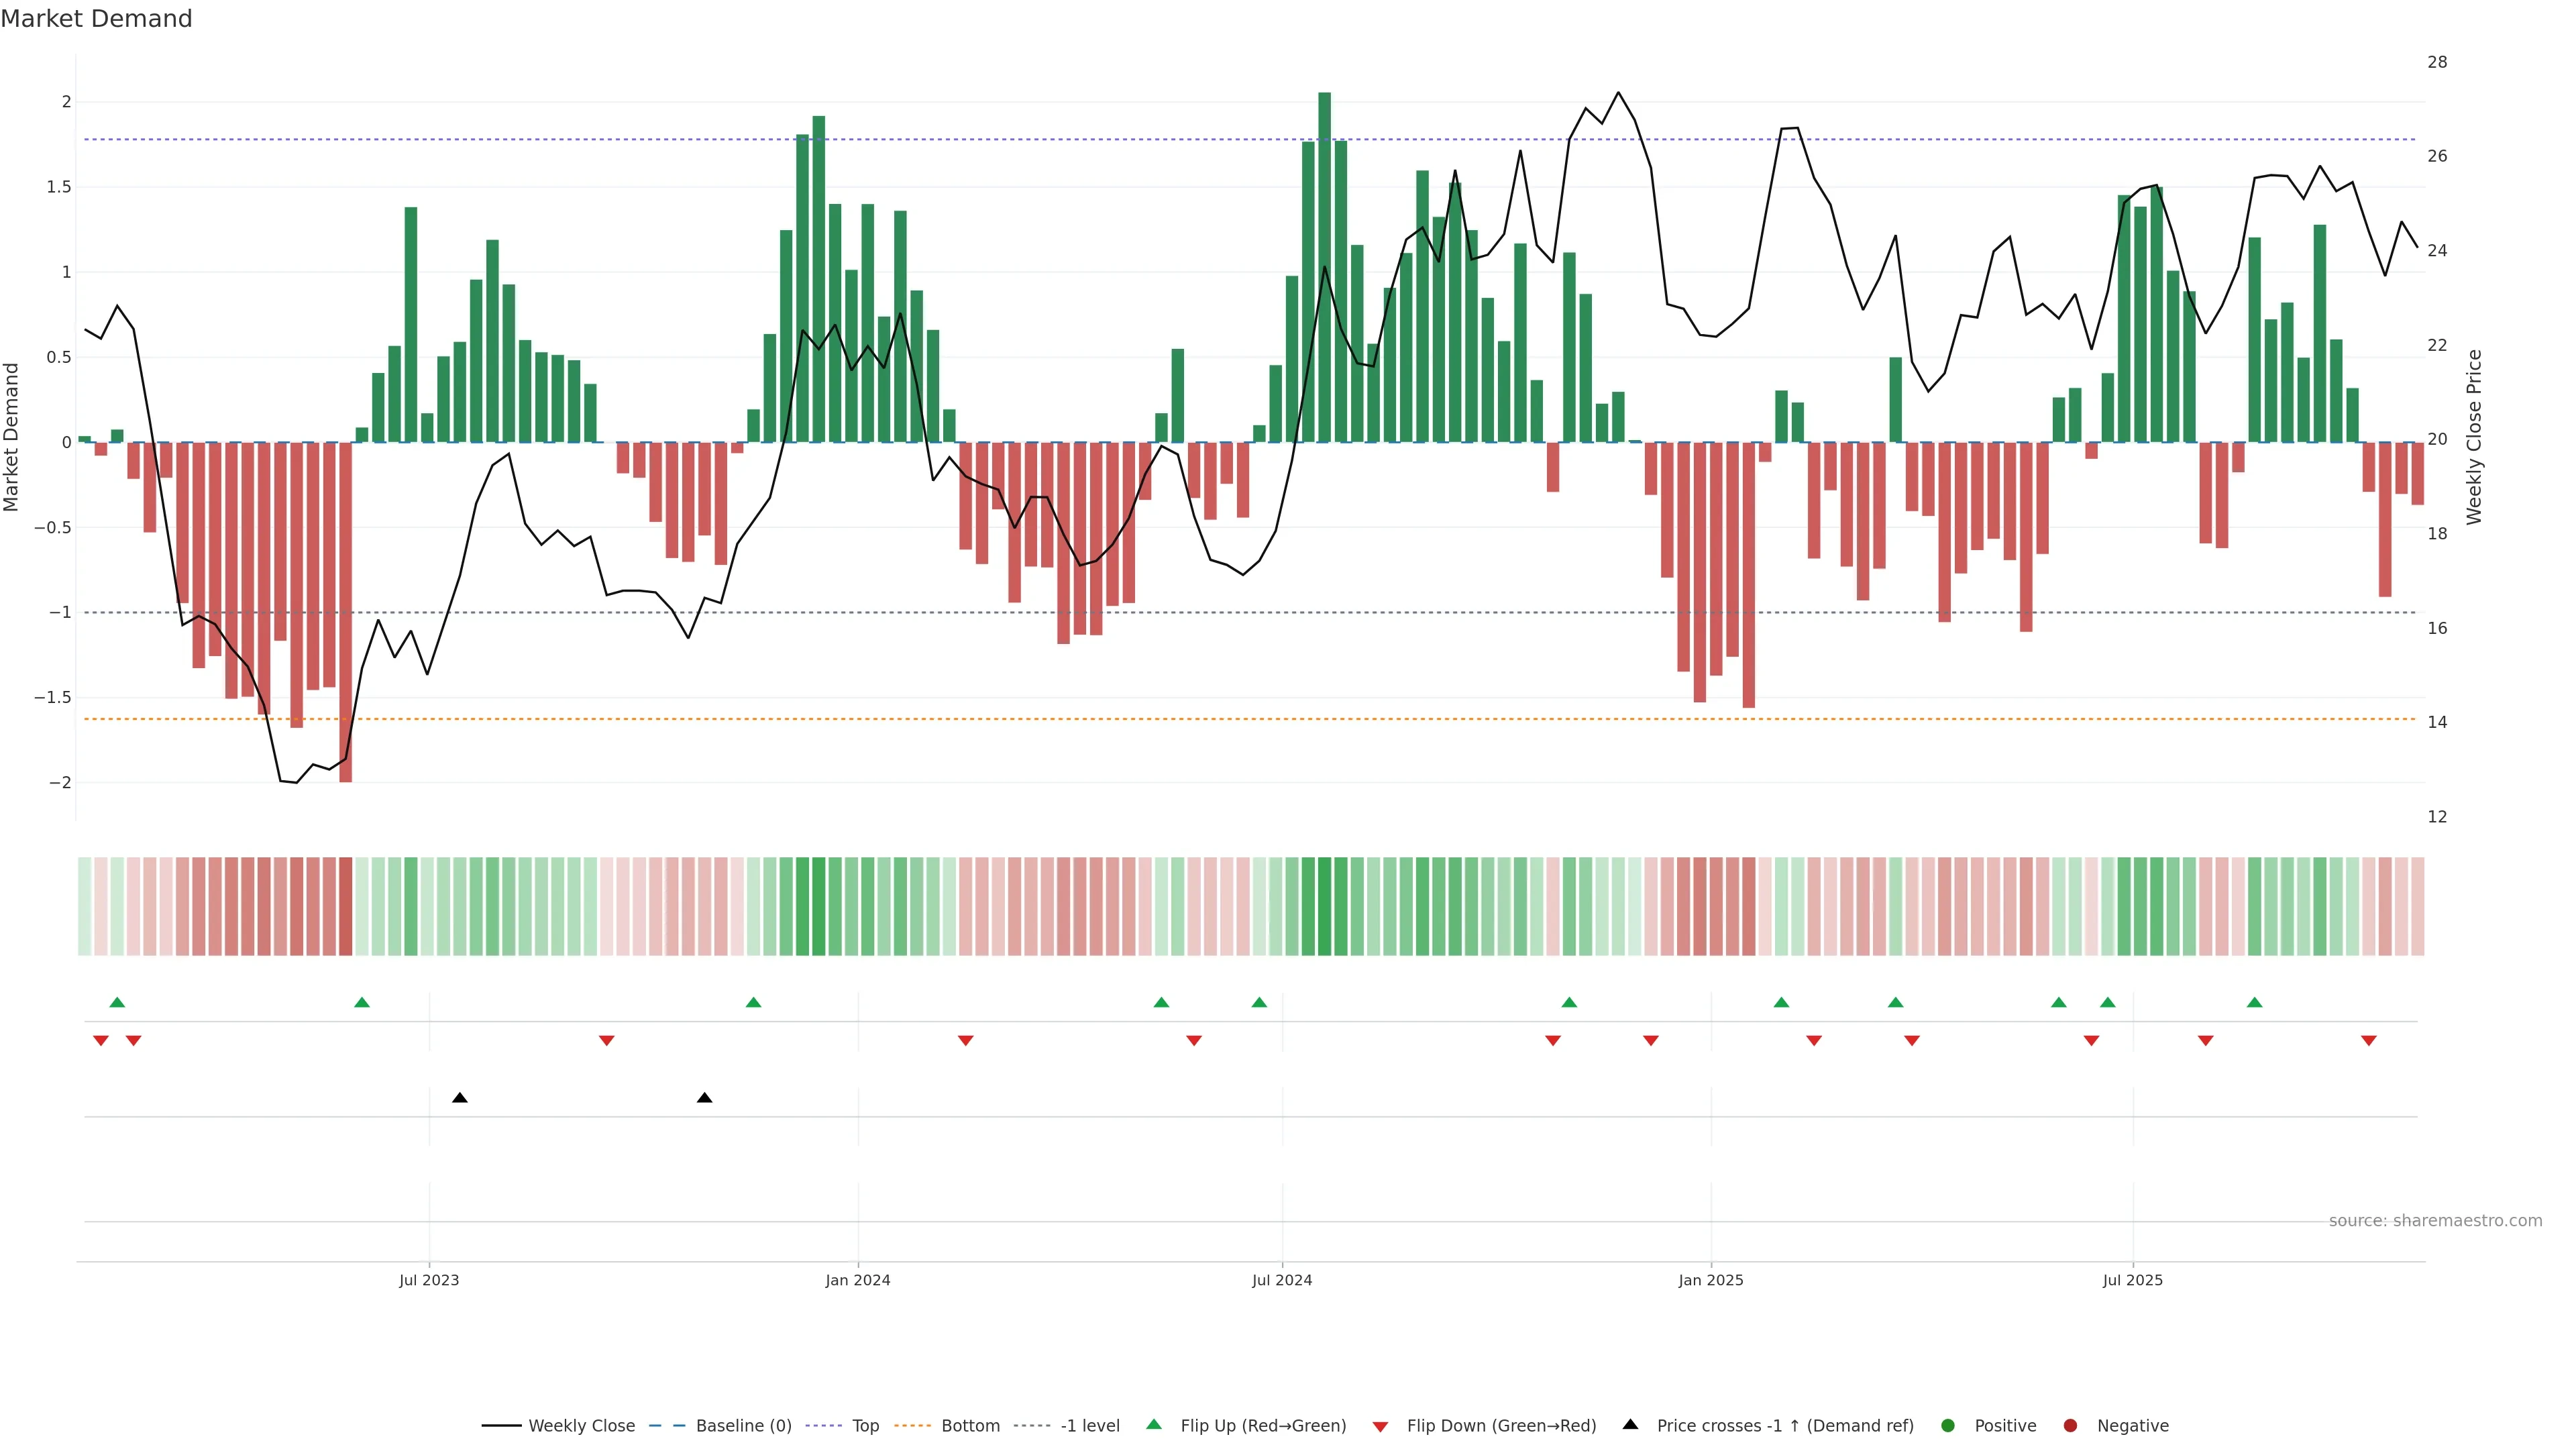2576x1449 pixels.
Task: Click last green flip-up triangle marker on right
Action: 2254,1002
